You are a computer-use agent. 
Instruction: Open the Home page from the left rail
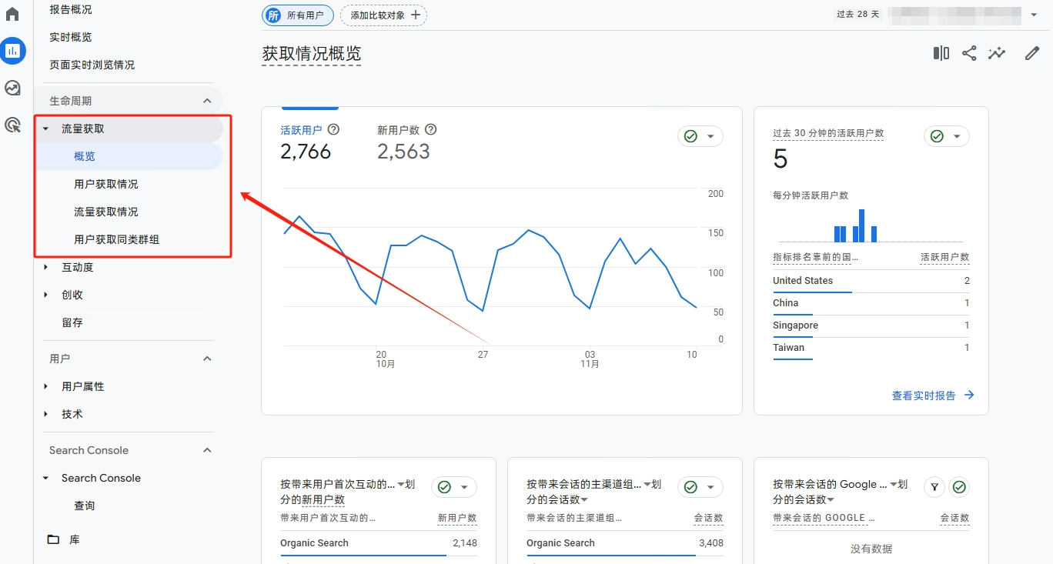click(x=12, y=12)
